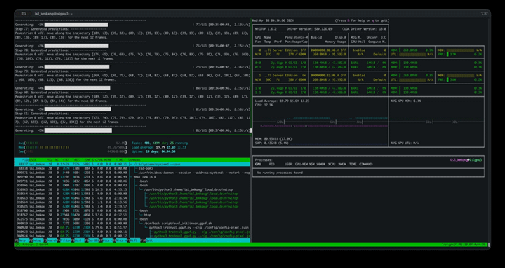Toggle F5 List view in htop footer
This screenshot has width=505, height=268.
(78, 240)
